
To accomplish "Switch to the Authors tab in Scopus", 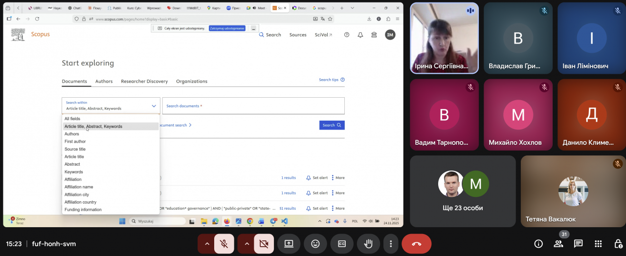I will pyautogui.click(x=104, y=82).
